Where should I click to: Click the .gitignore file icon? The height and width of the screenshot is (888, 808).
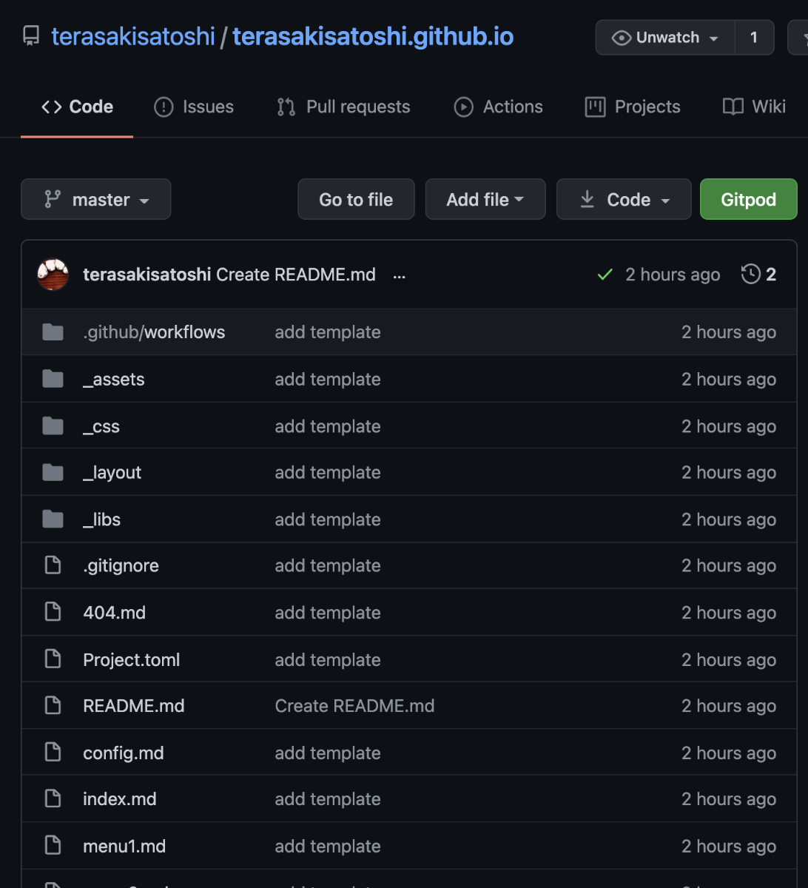(53, 565)
